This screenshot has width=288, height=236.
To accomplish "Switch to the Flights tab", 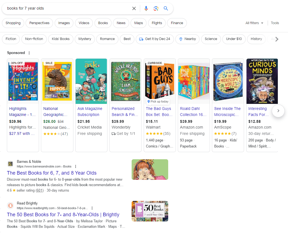I will point(157,23).
